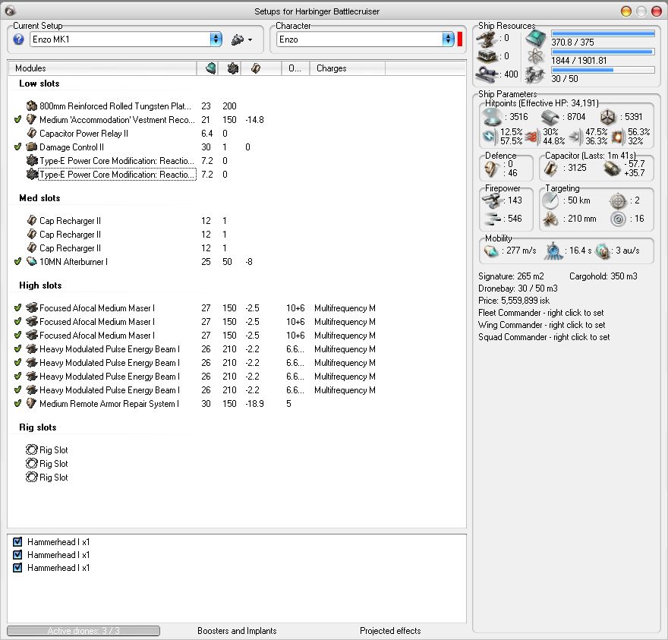Toggle the Medium Remote Armor Repair System checkmark

tap(17, 403)
